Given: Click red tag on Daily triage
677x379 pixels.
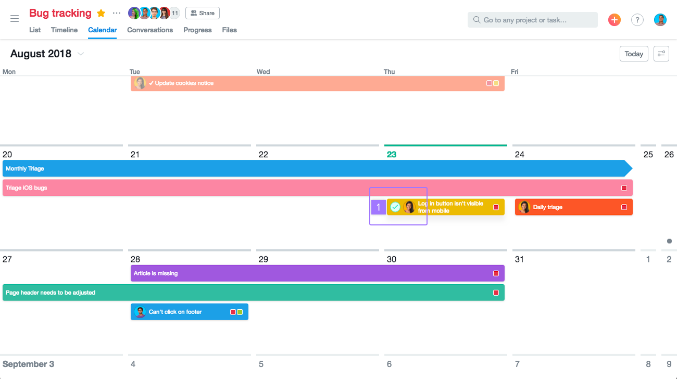Looking at the screenshot, I should coord(624,207).
